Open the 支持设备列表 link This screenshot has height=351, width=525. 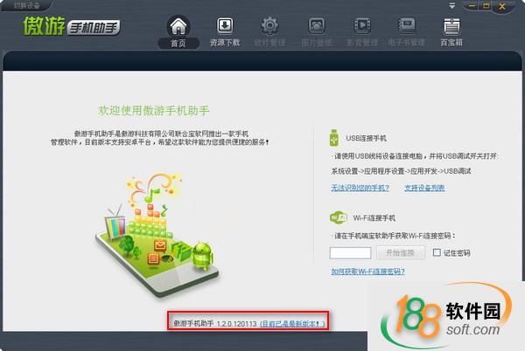424,188
